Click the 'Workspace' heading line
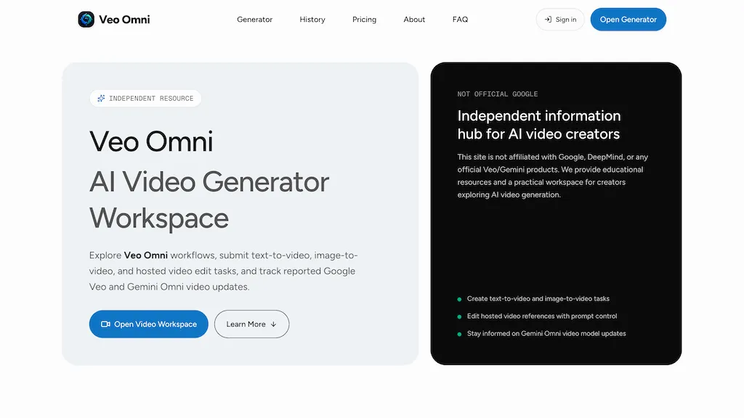Viewport: 744px width, 418px height. [159, 218]
